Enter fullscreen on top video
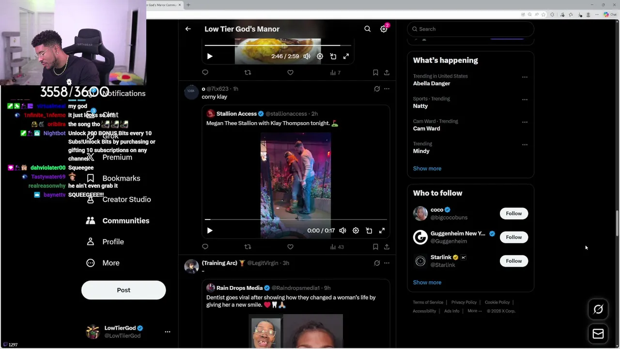This screenshot has width=620, height=349. pyautogui.click(x=346, y=56)
